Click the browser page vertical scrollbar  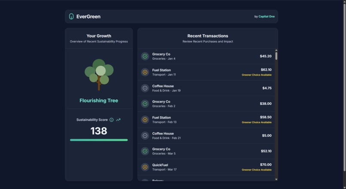pos(344,87)
